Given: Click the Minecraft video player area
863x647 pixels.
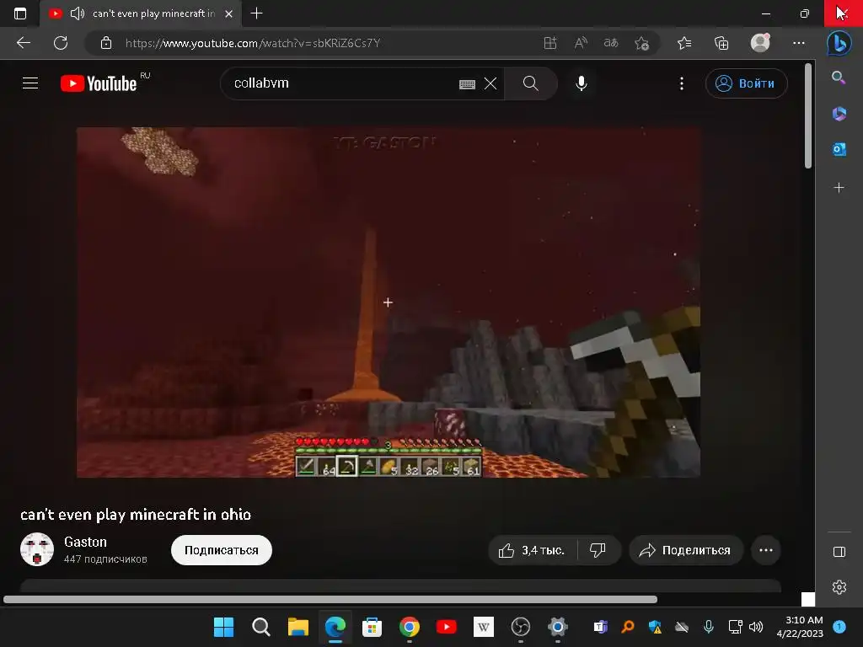Looking at the screenshot, I should (x=388, y=302).
